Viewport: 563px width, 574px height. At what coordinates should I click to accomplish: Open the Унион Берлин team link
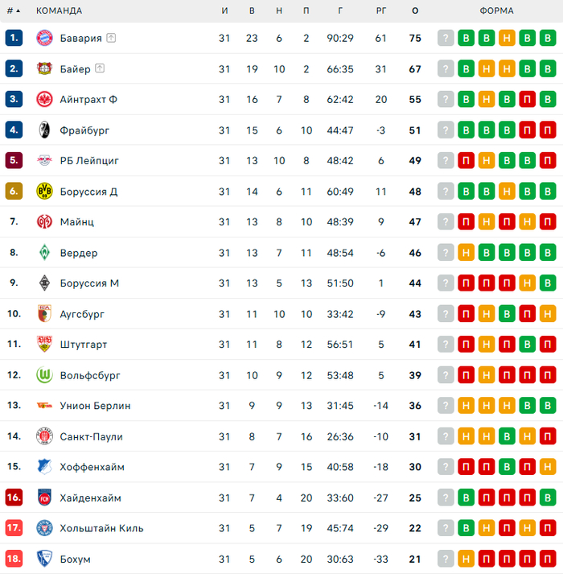click(x=95, y=405)
